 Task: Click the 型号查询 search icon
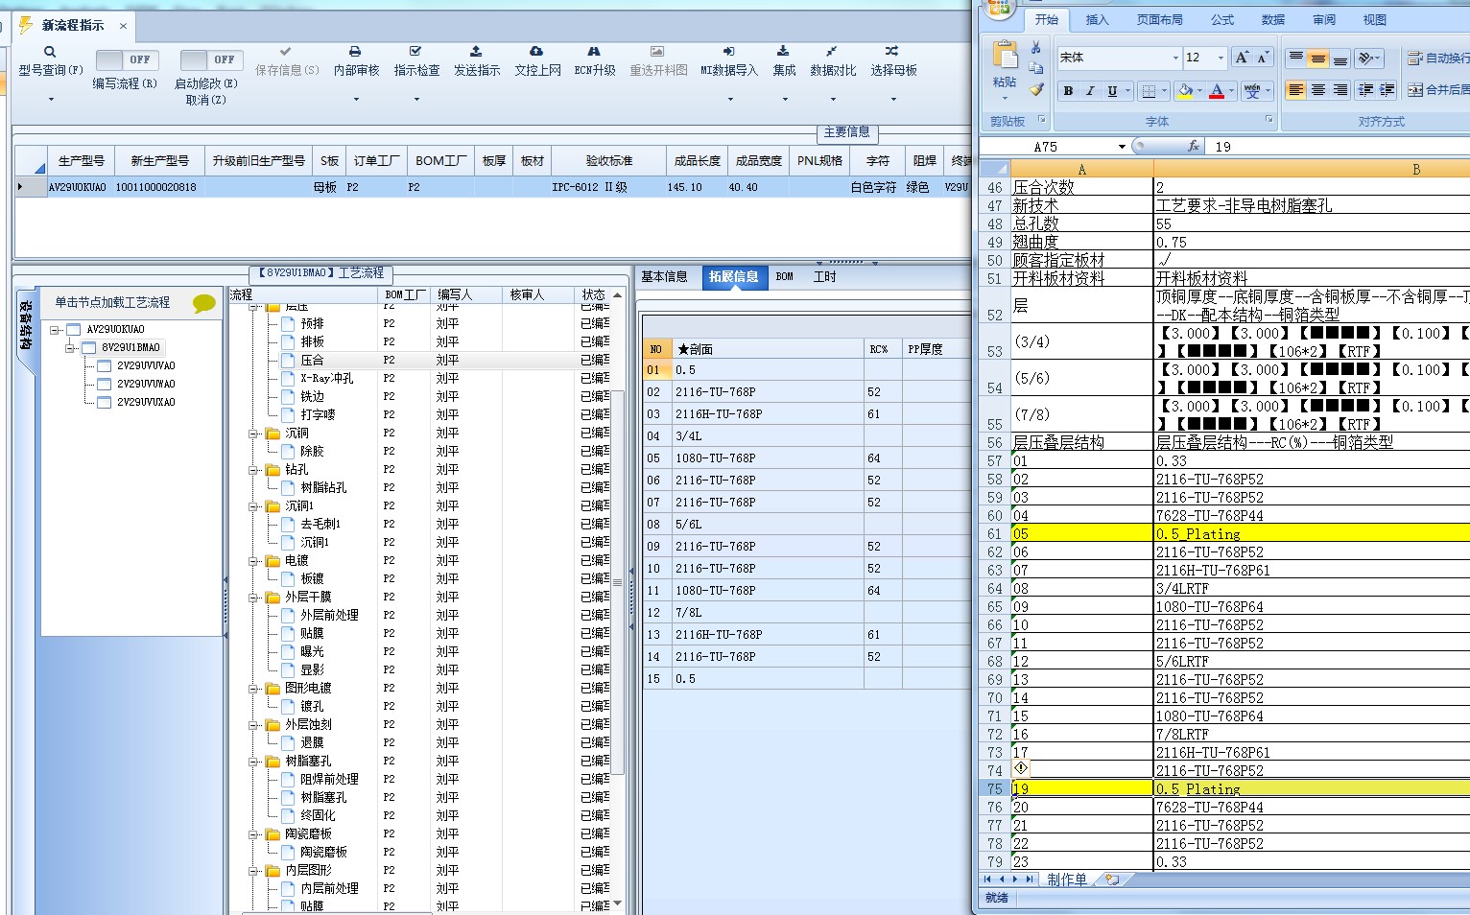[x=50, y=52]
